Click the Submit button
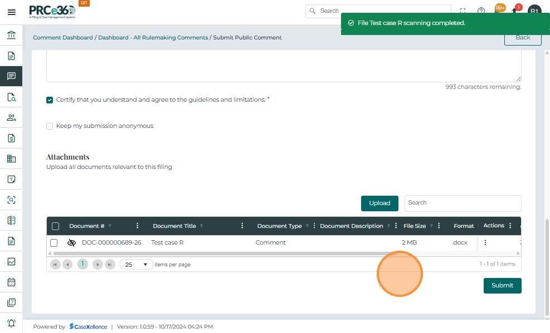Image resolution: width=550 pixels, height=333 pixels. (x=502, y=285)
